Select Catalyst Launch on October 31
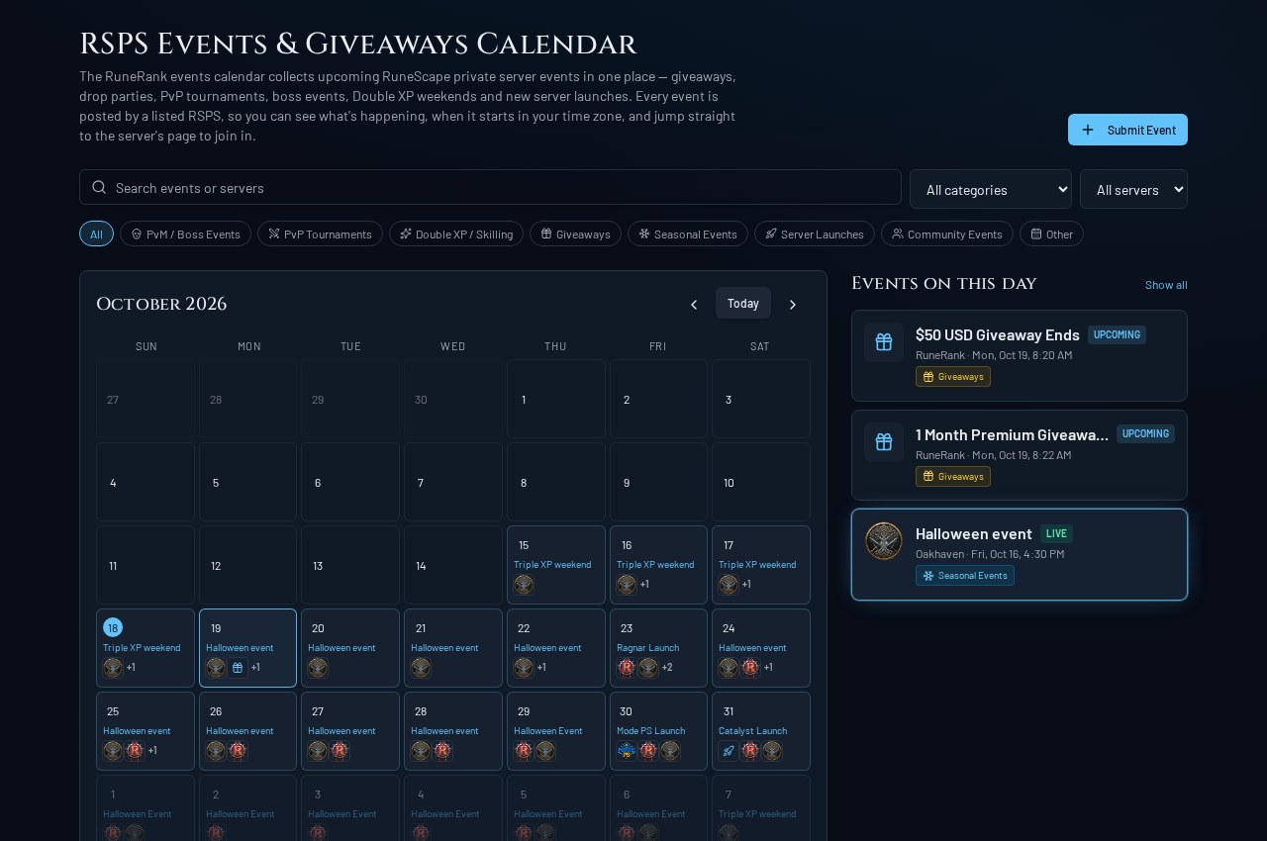Image resolution: width=1267 pixels, height=841 pixels. 753,730
